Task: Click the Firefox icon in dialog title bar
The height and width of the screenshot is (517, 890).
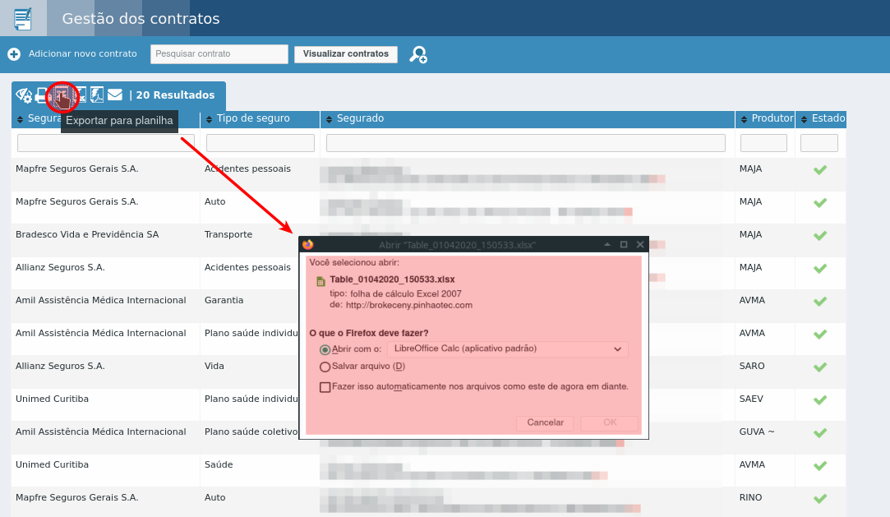Action: click(308, 245)
